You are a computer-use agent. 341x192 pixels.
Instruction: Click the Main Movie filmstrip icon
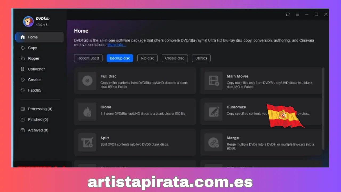pyautogui.click(x=213, y=81)
